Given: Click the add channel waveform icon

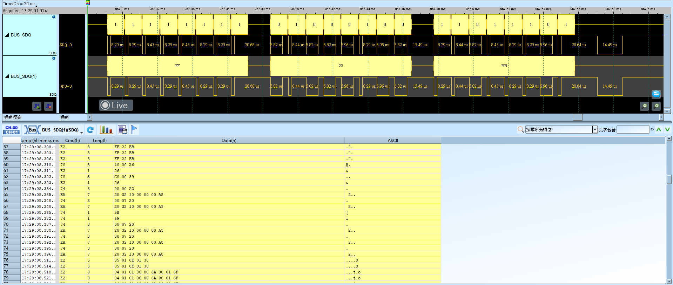Looking at the screenshot, I should [x=37, y=106].
